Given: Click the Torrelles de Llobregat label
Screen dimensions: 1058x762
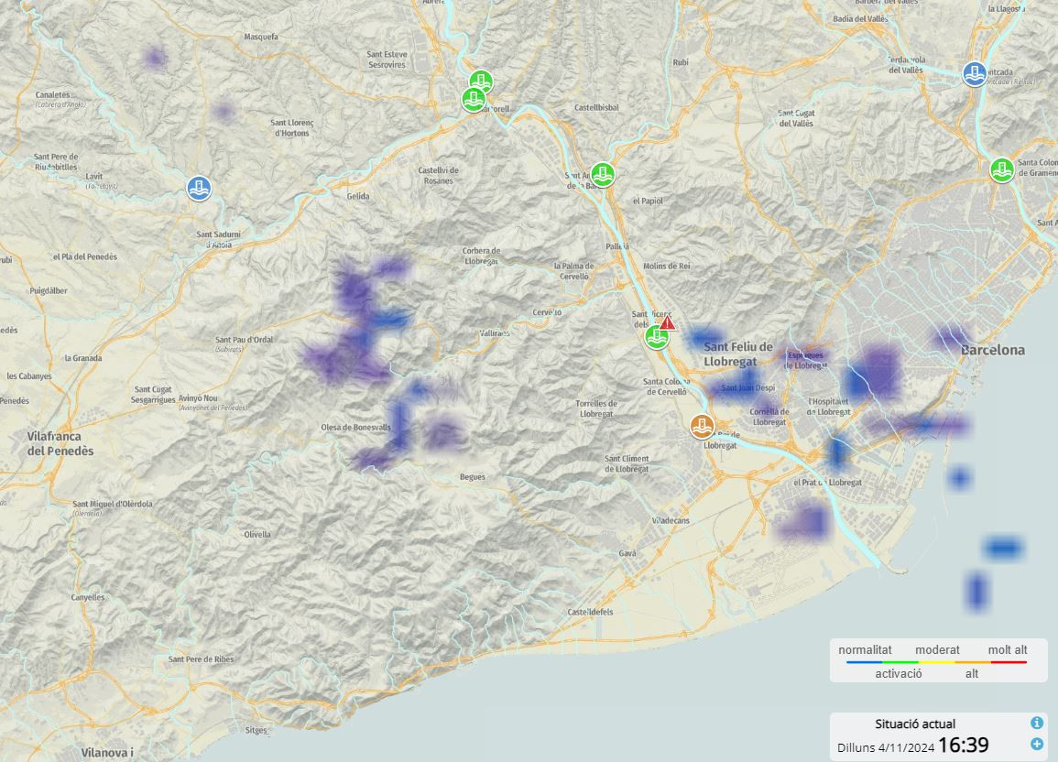Looking at the screenshot, I should [594, 408].
